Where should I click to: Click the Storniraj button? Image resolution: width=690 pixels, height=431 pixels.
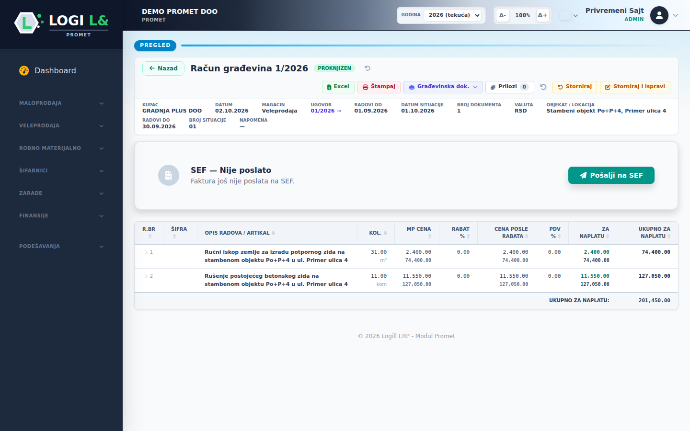pos(575,87)
